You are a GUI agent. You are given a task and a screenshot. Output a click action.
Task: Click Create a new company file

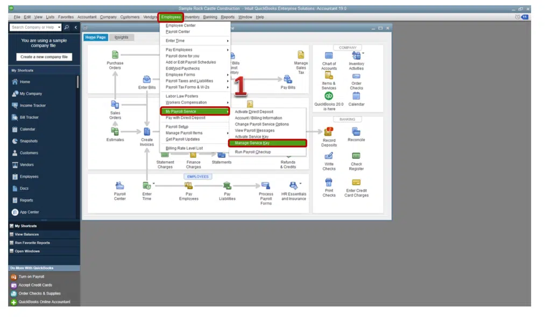pos(44,57)
